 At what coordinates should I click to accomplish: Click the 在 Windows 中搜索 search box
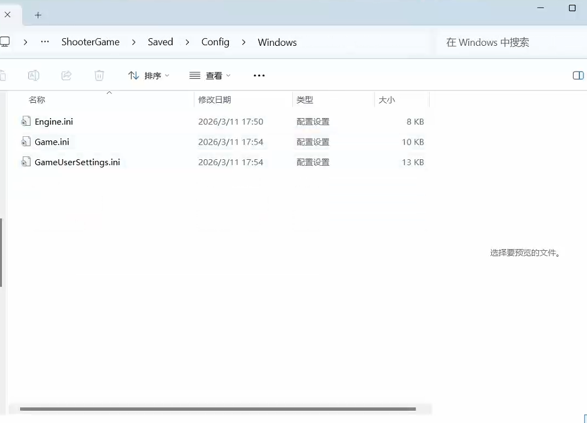pos(505,42)
